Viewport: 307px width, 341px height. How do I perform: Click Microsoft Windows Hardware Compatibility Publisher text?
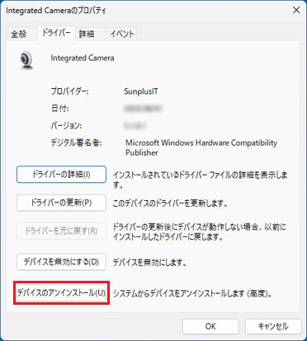(201, 147)
